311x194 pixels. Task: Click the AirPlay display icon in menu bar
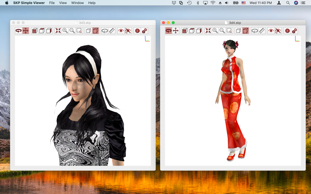[x=206, y=3]
